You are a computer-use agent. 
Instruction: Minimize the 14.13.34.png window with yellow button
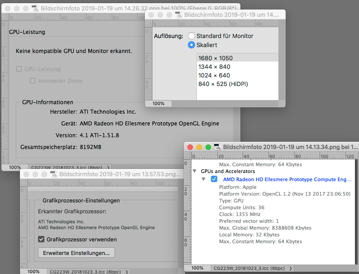199,147
